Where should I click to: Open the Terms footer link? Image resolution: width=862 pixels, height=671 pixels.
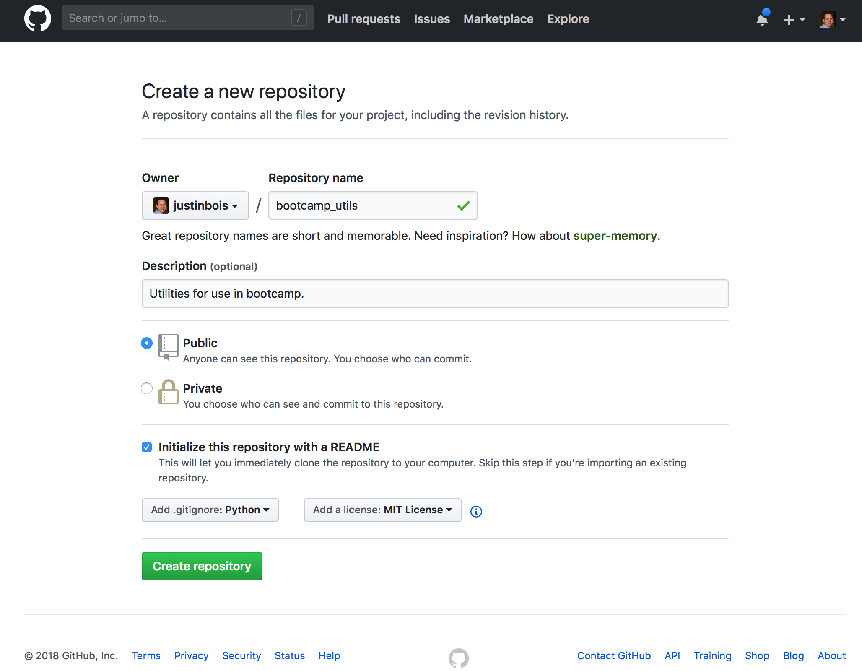tap(146, 655)
